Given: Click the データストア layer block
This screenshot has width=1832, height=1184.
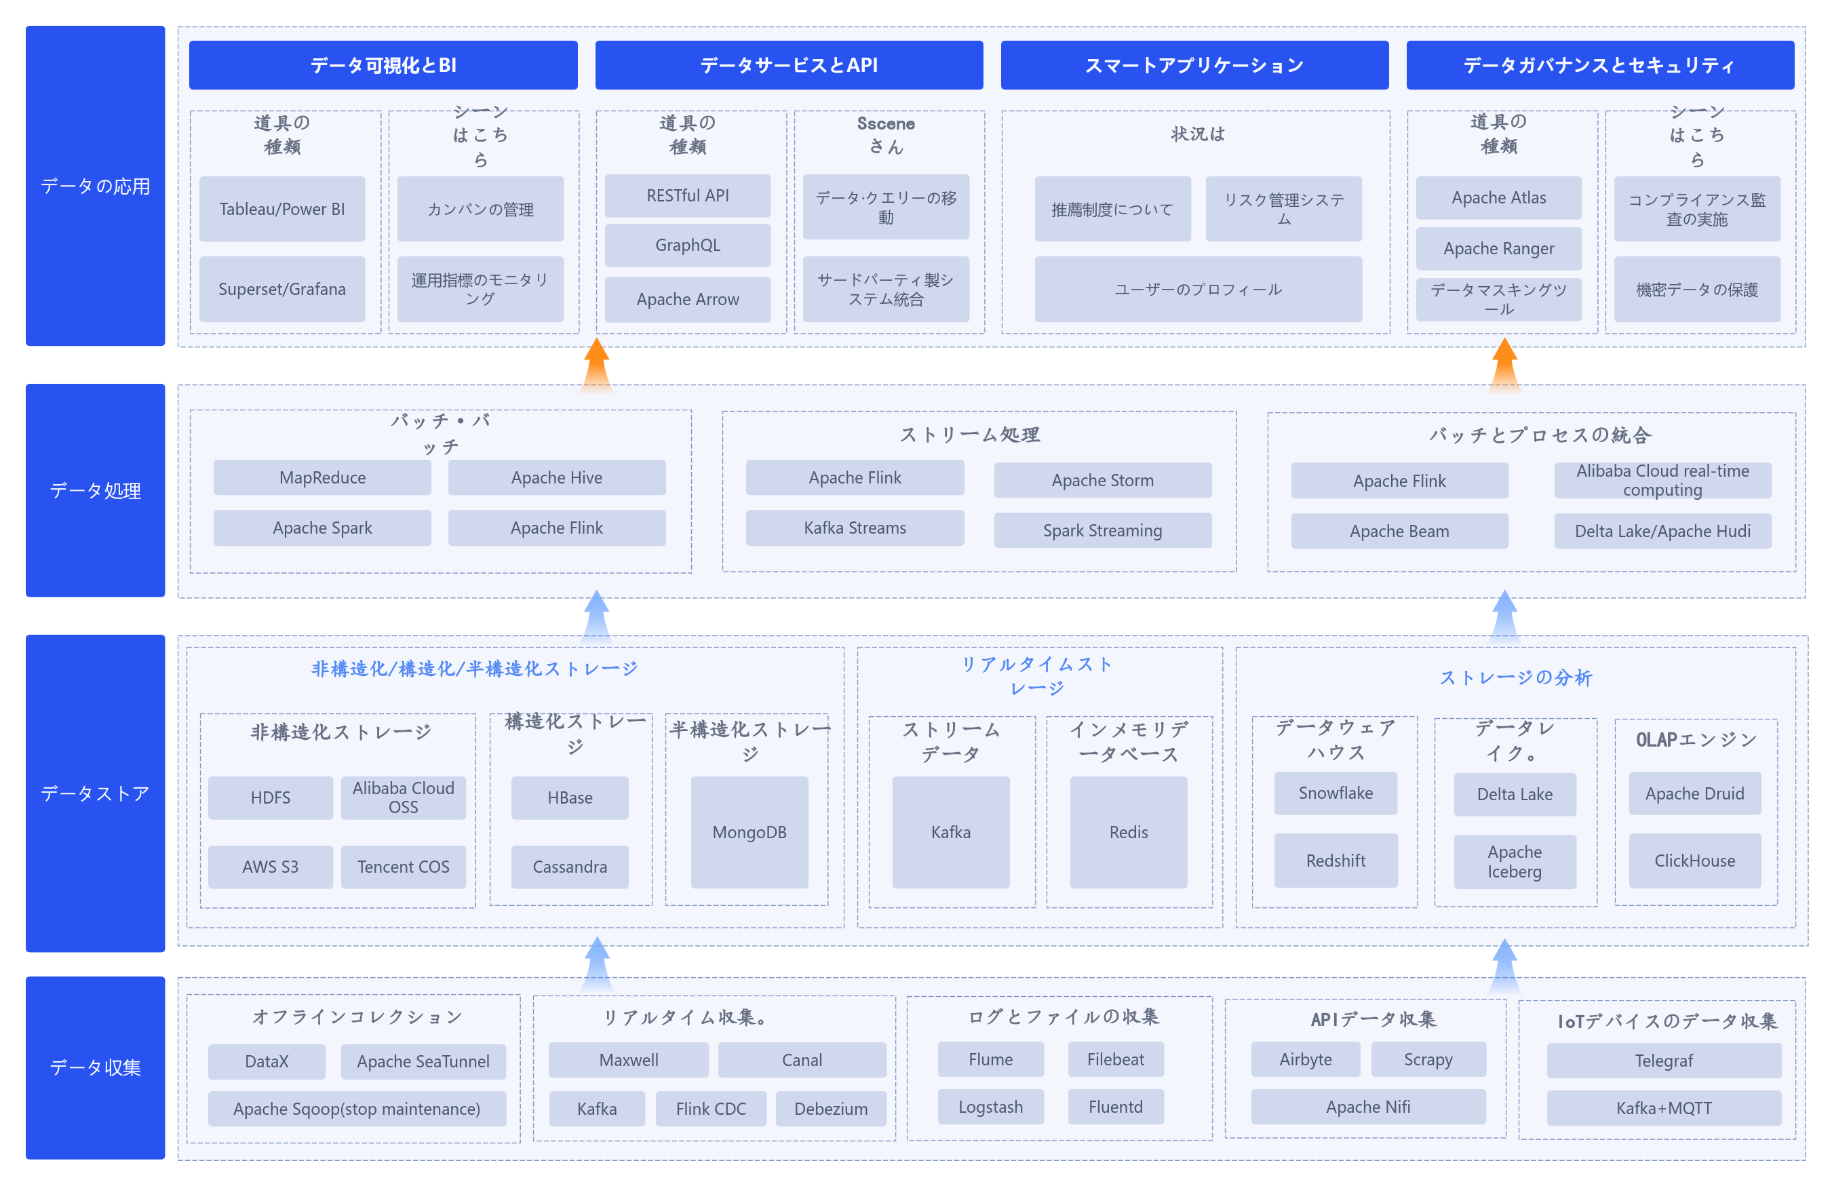Looking at the screenshot, I should [x=96, y=793].
